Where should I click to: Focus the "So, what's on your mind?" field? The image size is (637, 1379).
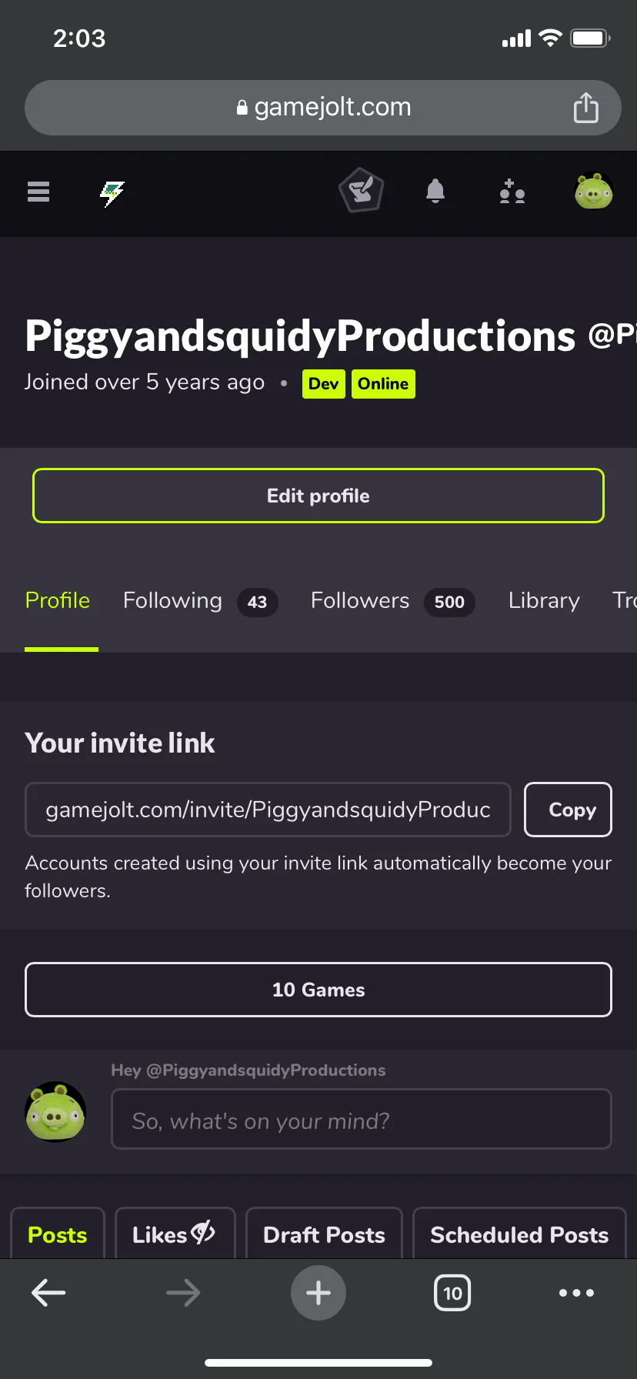click(x=362, y=1119)
